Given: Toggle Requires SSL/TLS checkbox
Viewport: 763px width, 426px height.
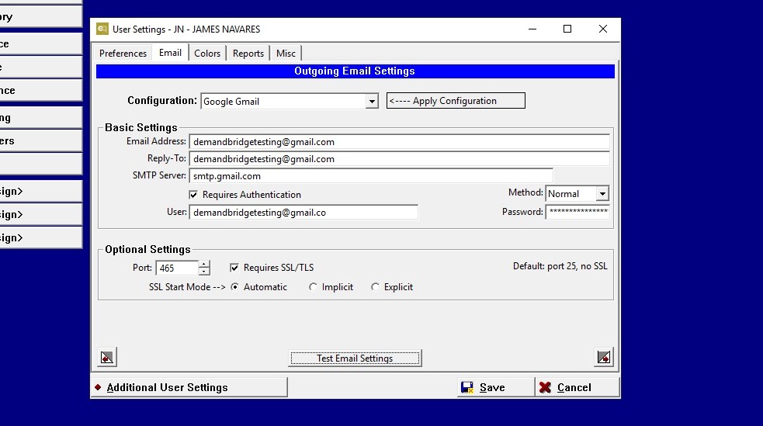Looking at the screenshot, I should coord(234,268).
